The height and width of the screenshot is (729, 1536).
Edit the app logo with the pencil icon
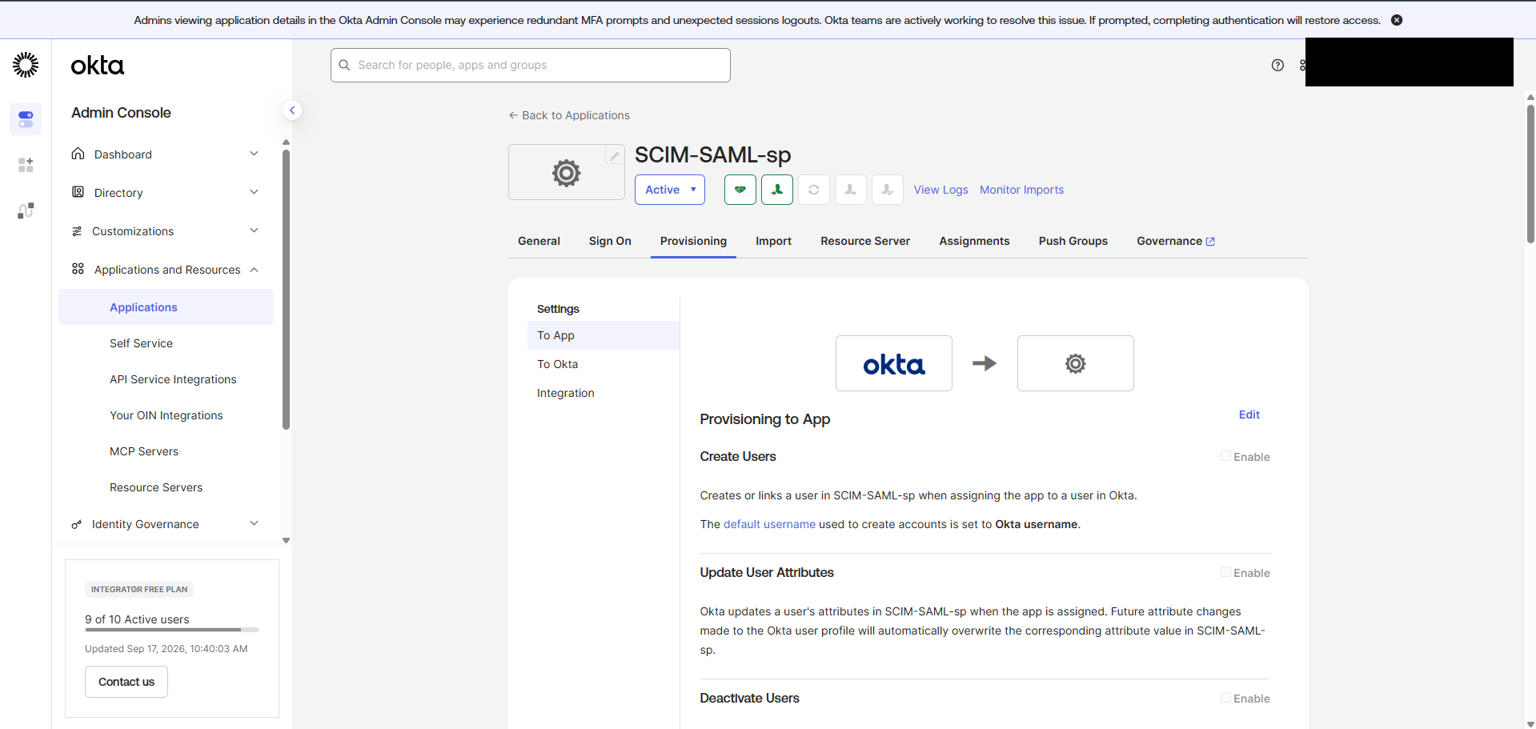614,155
